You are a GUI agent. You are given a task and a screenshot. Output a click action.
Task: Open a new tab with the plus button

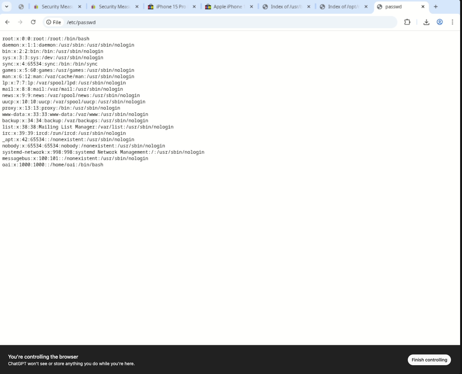tap(436, 6)
